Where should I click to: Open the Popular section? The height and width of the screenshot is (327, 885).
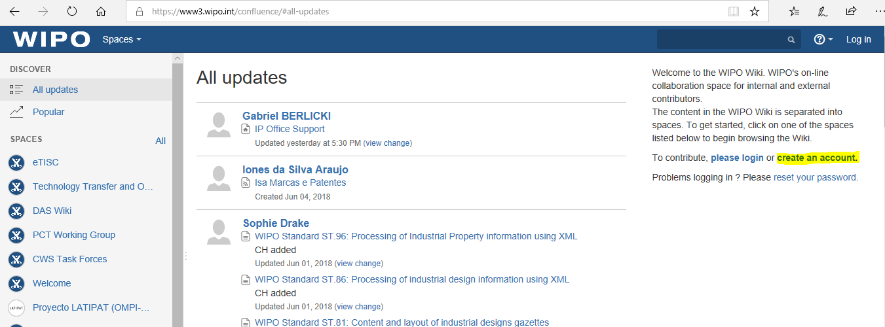point(48,112)
